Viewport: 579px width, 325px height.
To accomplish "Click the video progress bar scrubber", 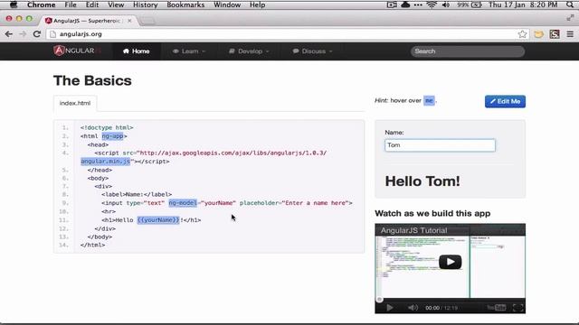I will (x=379, y=300).
